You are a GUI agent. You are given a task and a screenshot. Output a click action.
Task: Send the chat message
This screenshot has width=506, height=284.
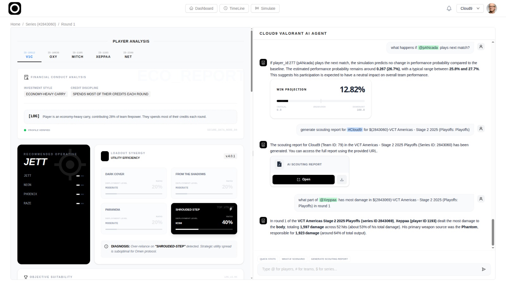(x=484, y=269)
